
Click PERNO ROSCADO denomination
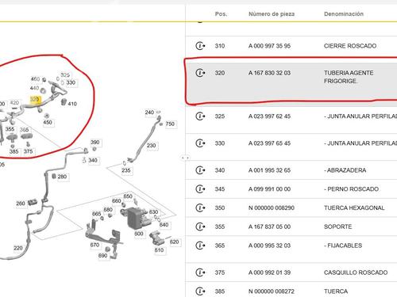pos(351,189)
